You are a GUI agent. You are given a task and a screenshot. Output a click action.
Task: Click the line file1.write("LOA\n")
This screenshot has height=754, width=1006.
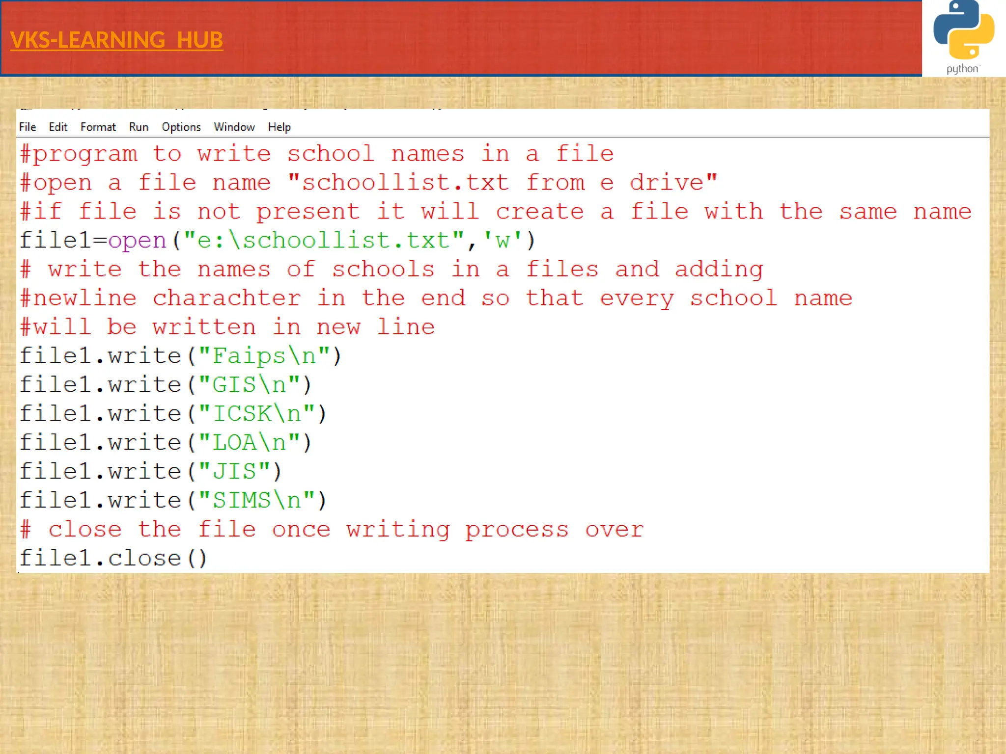tap(166, 443)
